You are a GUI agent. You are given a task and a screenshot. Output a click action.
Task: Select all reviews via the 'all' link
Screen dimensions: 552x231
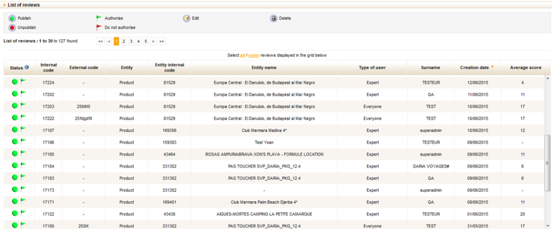[243, 55]
